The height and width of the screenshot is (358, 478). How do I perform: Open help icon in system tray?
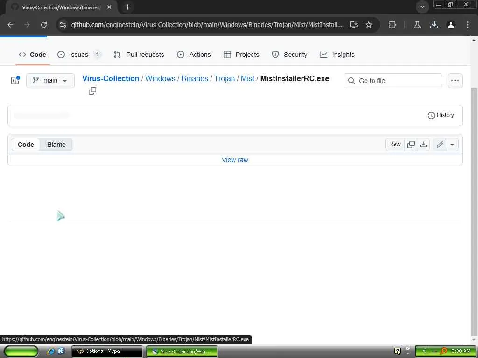pyautogui.click(x=397, y=351)
